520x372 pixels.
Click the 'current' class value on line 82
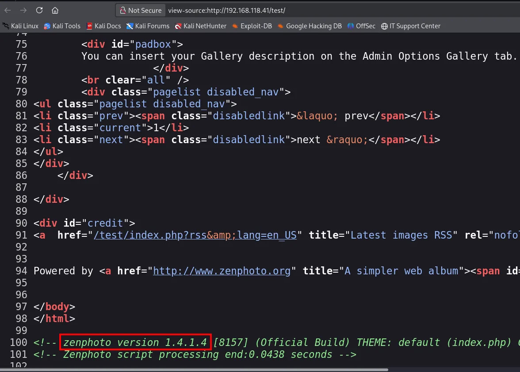click(120, 128)
